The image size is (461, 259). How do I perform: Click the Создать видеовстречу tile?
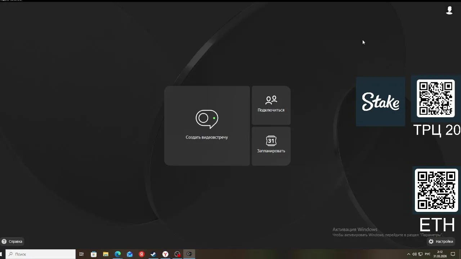pyautogui.click(x=207, y=126)
